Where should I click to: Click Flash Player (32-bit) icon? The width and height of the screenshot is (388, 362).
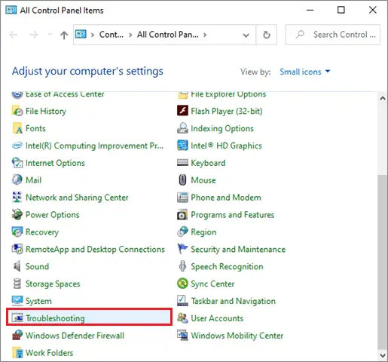[x=182, y=111]
